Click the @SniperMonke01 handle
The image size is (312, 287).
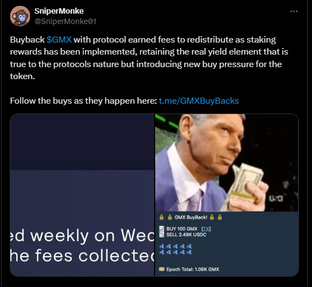pyautogui.click(x=65, y=21)
